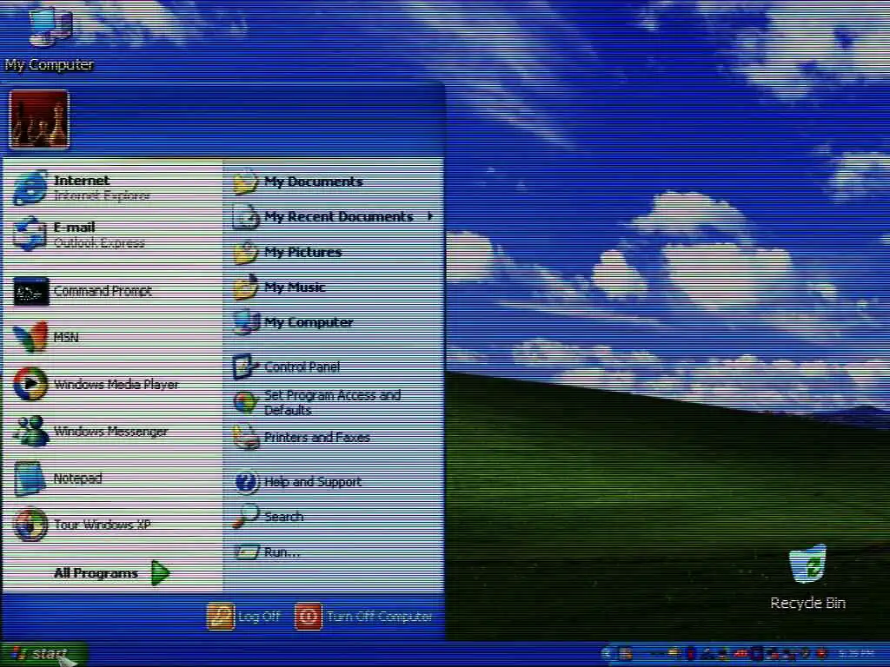Click the taskbar clock
This screenshot has height=667, width=890.
pos(856,655)
